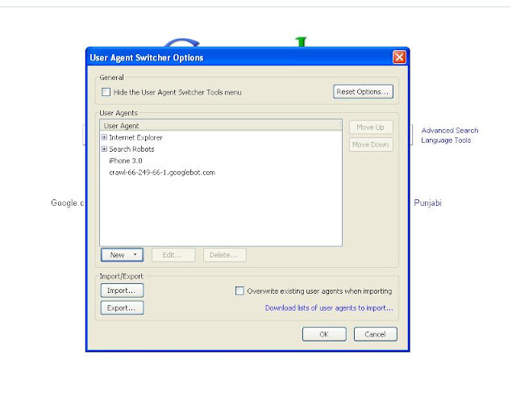Viewport: 516px width, 393px height.
Task: Open Download lists of user agents link
Action: click(329, 307)
